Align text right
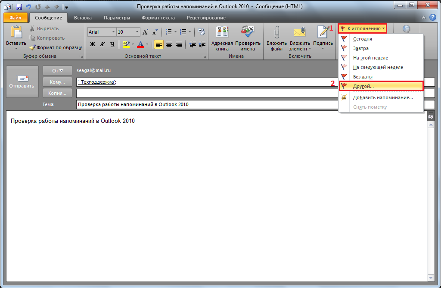Image resolution: width=441 pixels, height=288 pixels. (x=179, y=44)
